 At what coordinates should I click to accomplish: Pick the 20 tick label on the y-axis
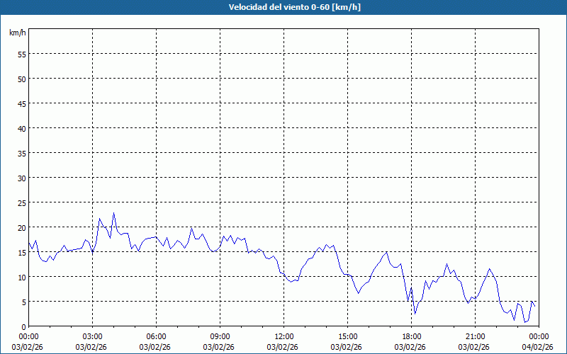[21, 227]
